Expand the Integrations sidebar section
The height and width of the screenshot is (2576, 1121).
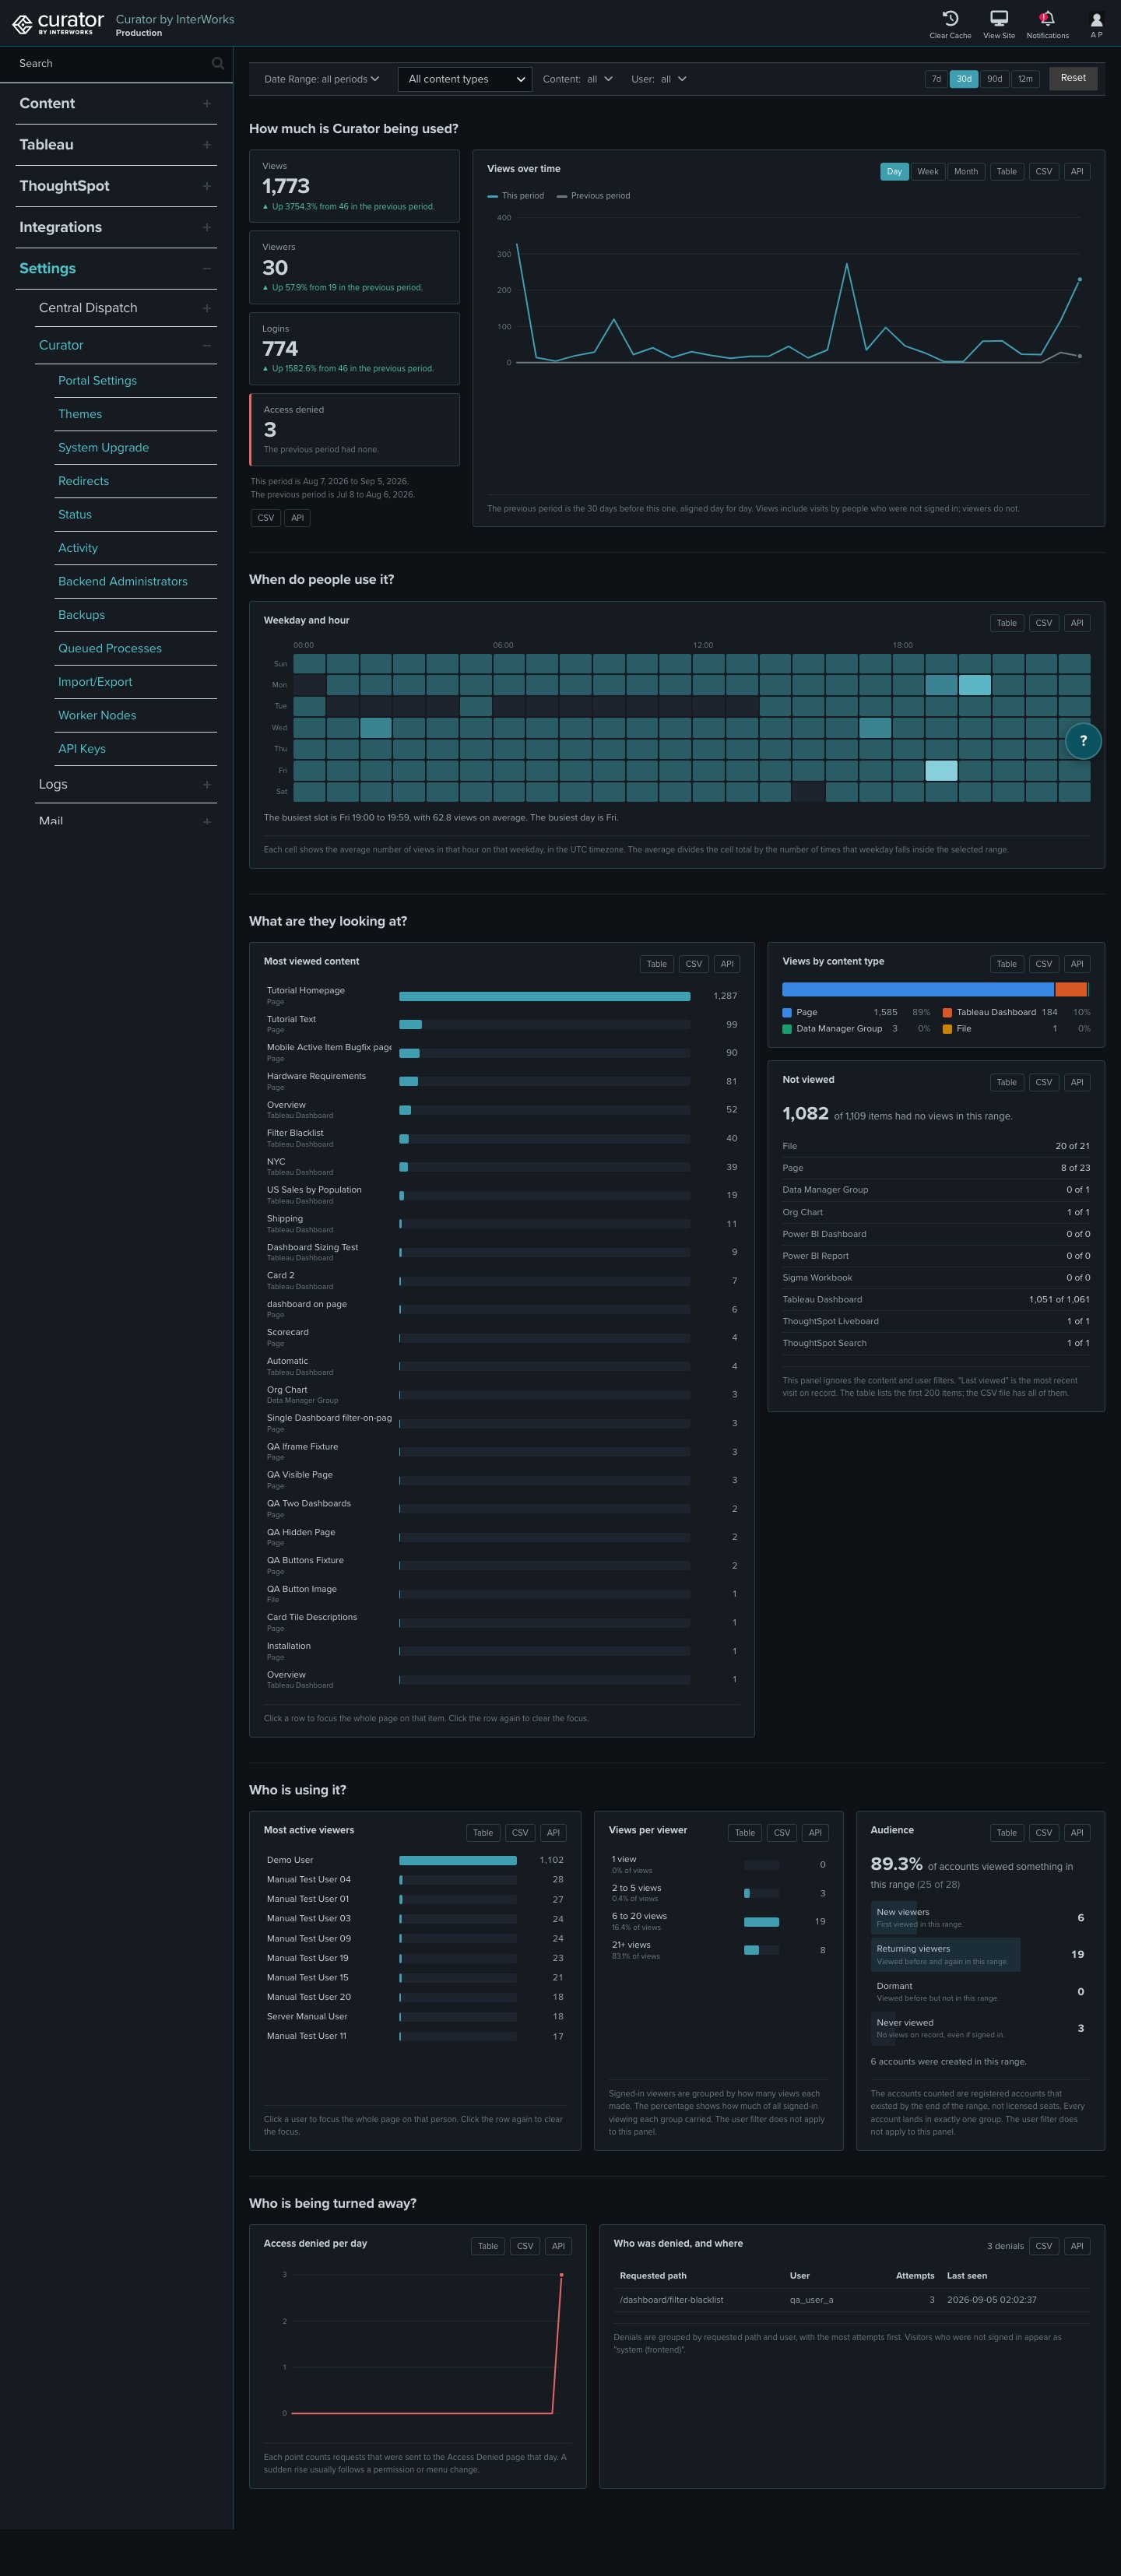[x=116, y=227]
